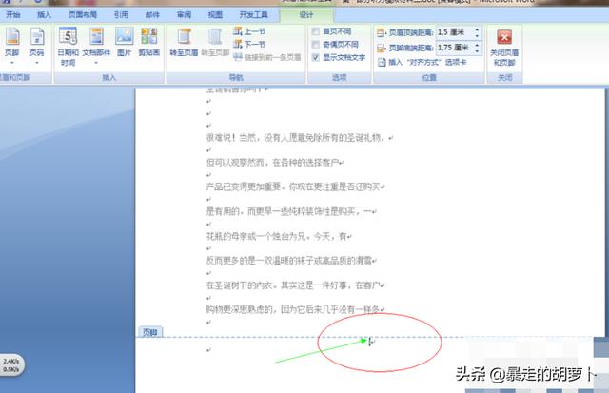Screen dimensions: 609x393
Task: Switch to the 邮件 ribbon tab
Action: [x=152, y=15]
